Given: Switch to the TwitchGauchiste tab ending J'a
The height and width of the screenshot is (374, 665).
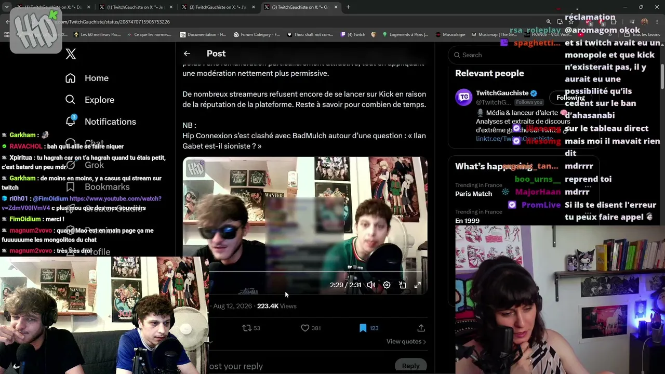Looking at the screenshot, I should point(218,7).
